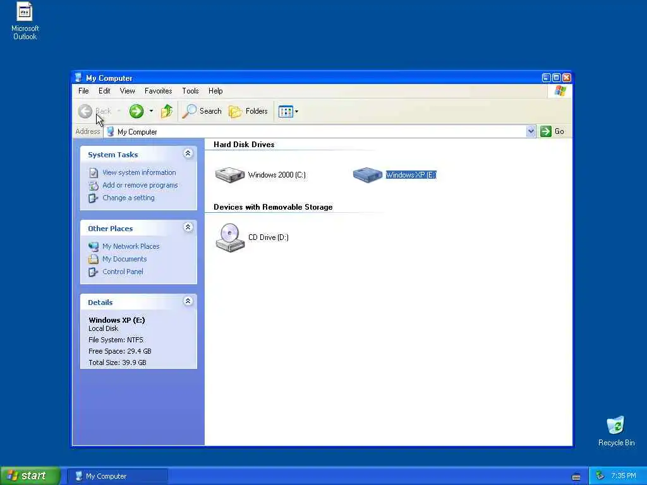Click the system tray notification icon
The height and width of the screenshot is (485, 647).
(600, 476)
